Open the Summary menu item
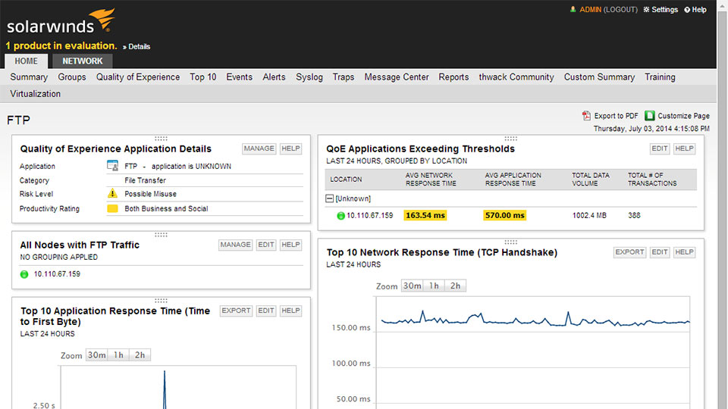 tap(29, 77)
